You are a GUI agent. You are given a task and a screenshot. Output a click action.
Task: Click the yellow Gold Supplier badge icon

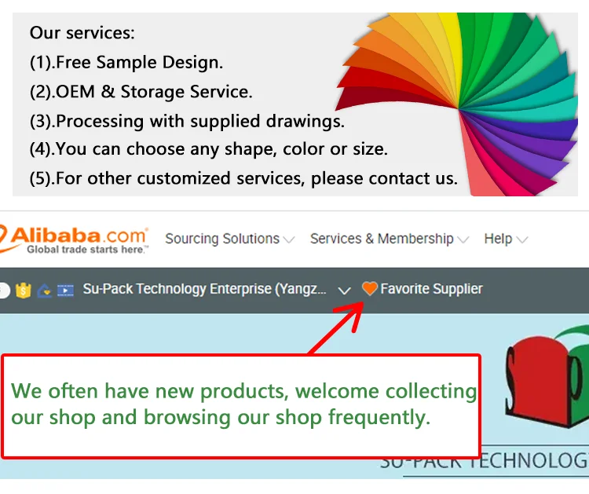[x=24, y=290]
